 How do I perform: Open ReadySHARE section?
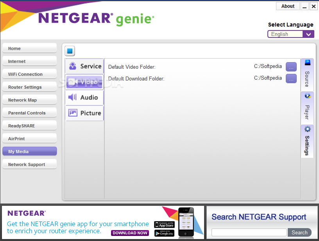click(x=29, y=126)
